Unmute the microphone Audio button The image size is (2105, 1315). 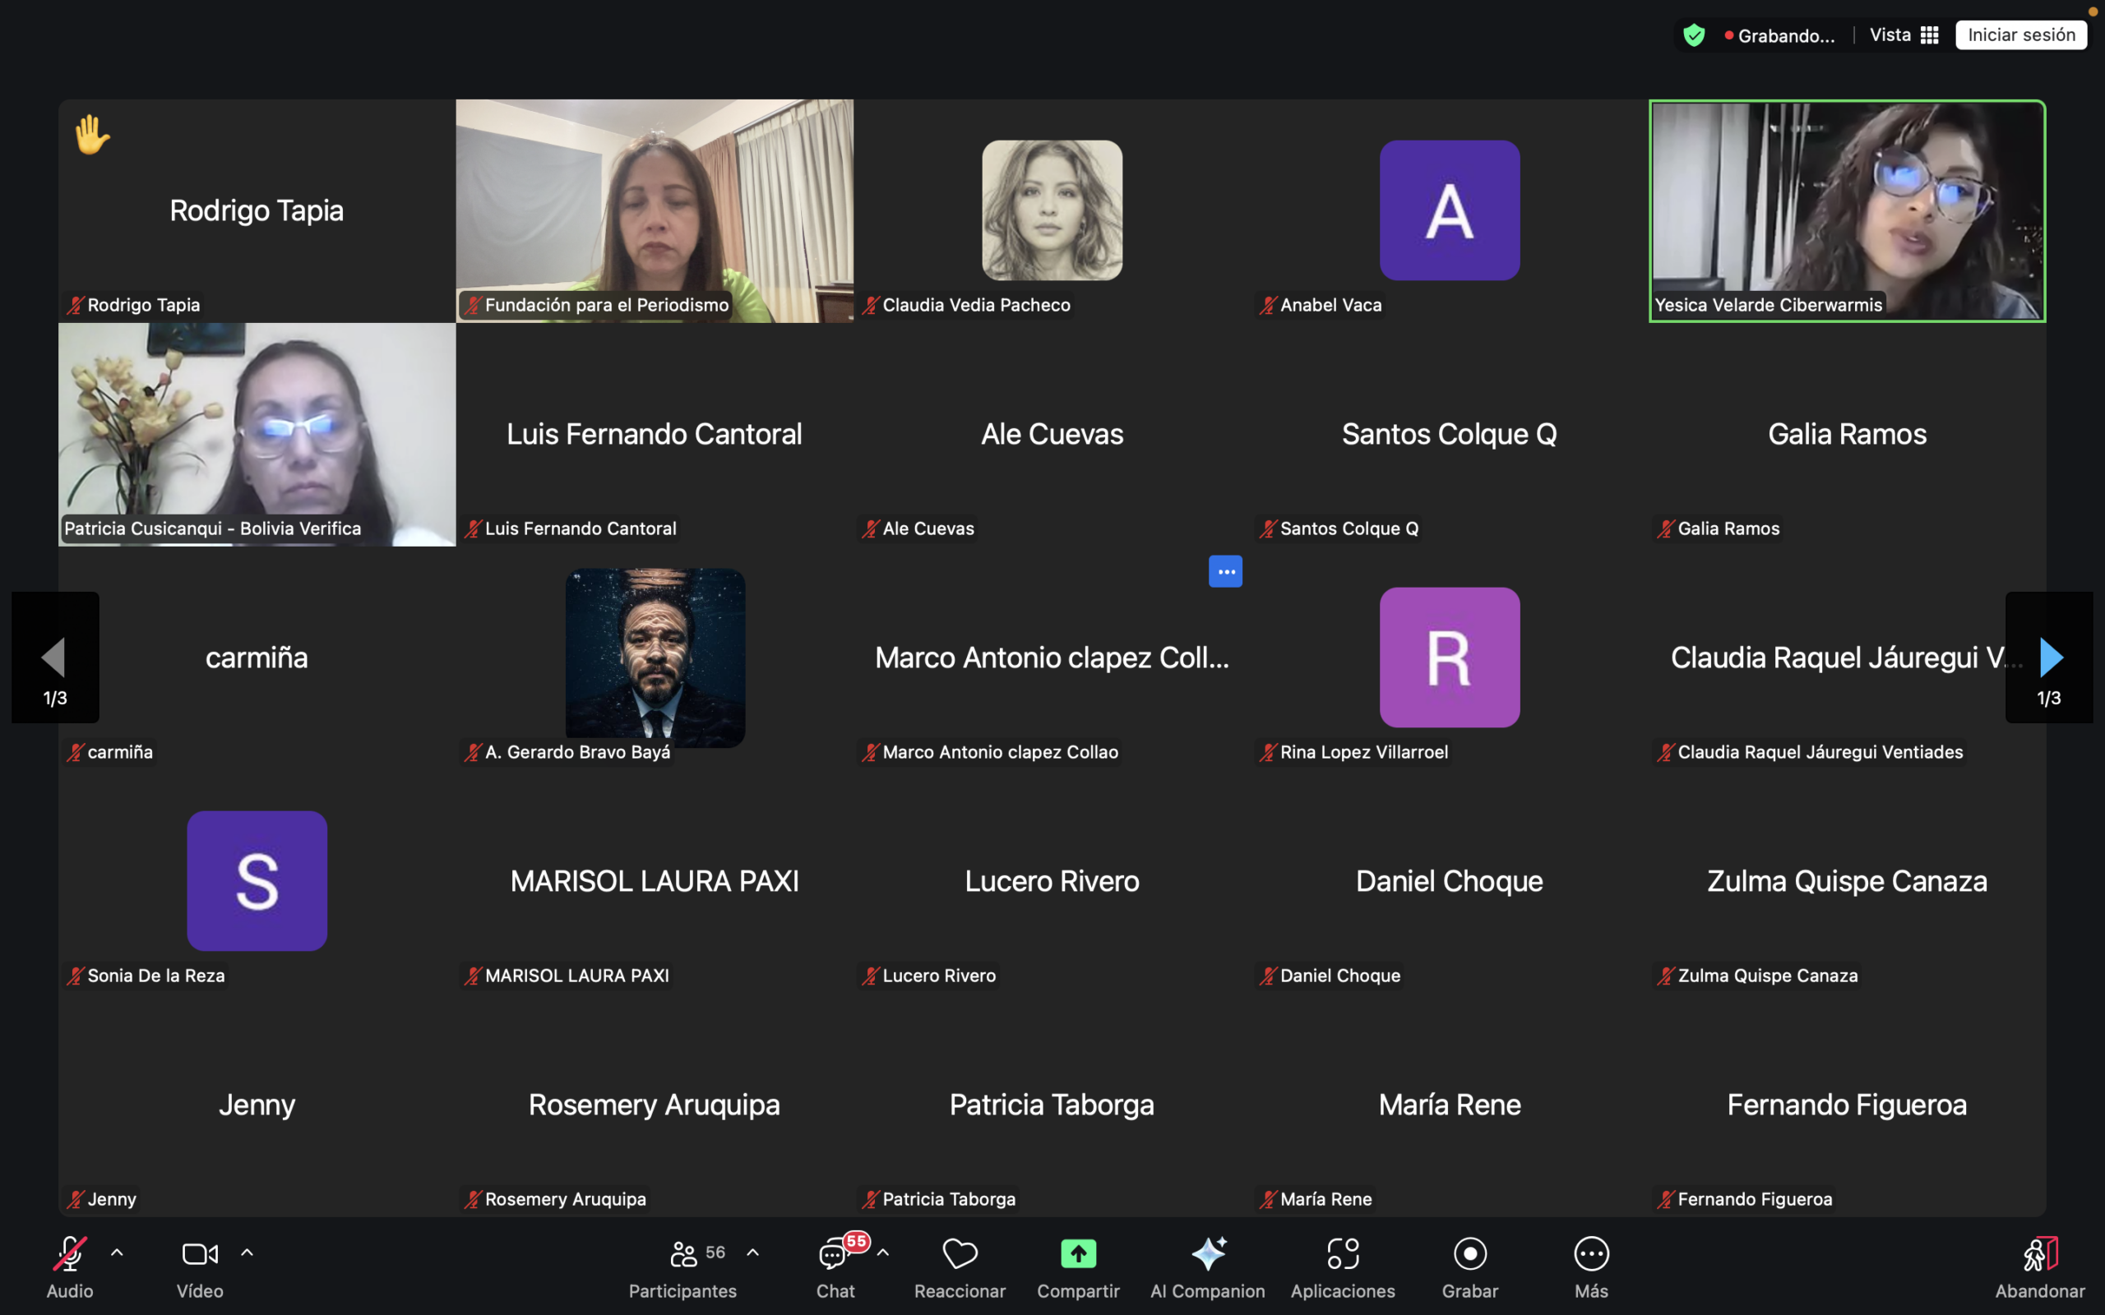coord(70,1253)
